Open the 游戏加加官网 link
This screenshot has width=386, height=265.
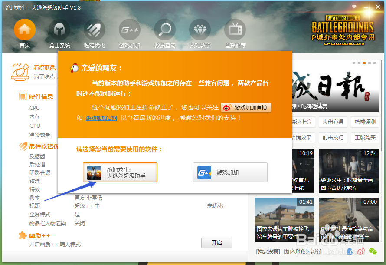101,118
